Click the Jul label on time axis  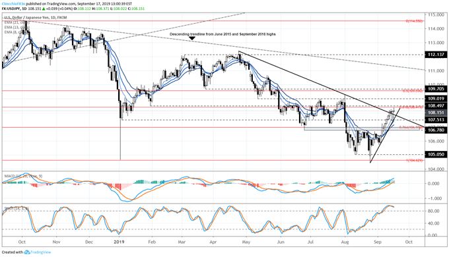(x=310, y=242)
